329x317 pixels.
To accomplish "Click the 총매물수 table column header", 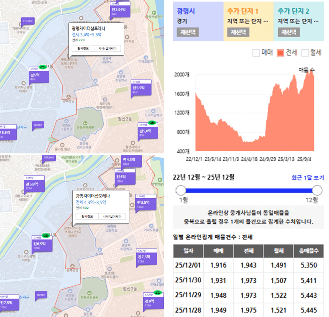I will [x=308, y=251].
